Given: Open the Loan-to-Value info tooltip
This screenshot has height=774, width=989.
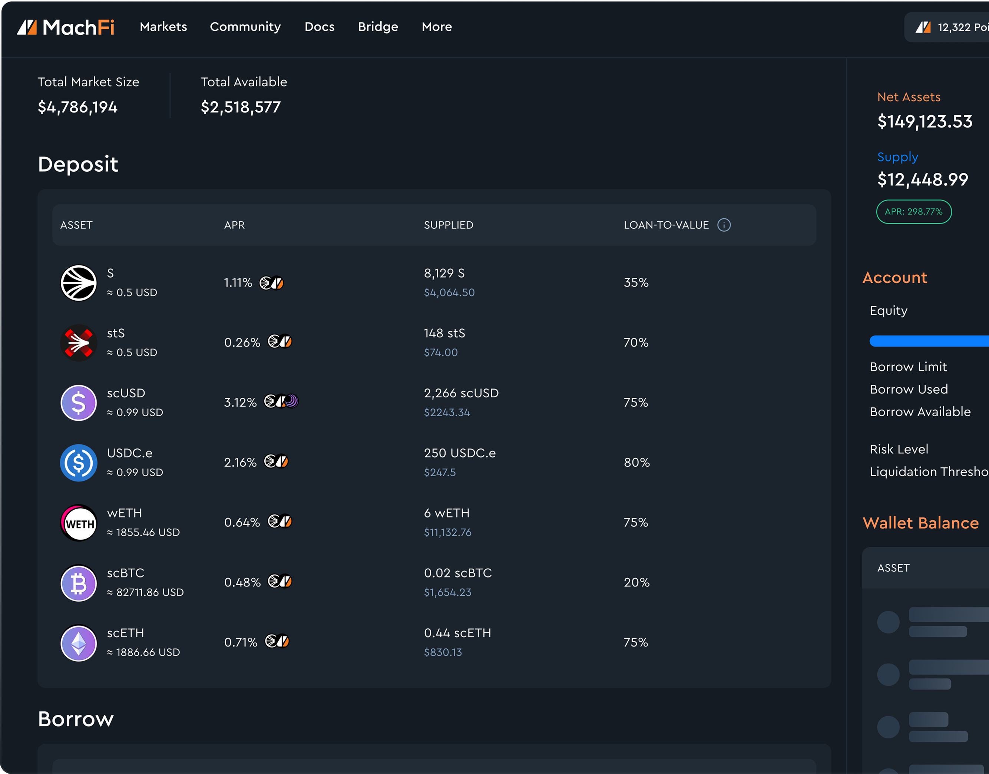Looking at the screenshot, I should pyautogui.click(x=724, y=225).
